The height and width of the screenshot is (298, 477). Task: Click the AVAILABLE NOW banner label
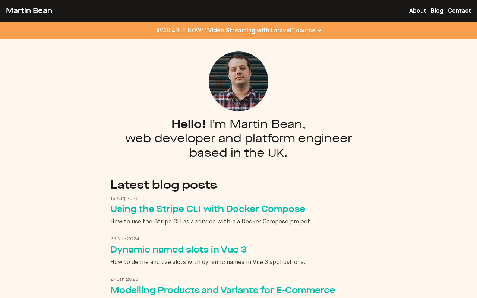coord(180,31)
